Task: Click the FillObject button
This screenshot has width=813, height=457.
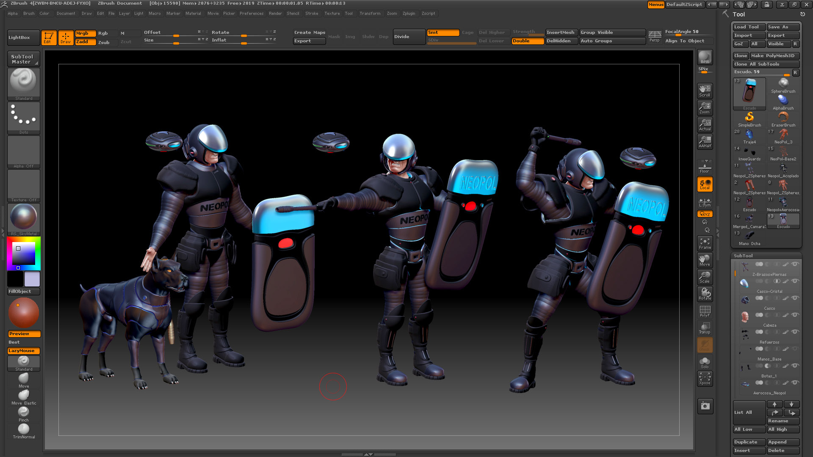Action: click(x=24, y=291)
